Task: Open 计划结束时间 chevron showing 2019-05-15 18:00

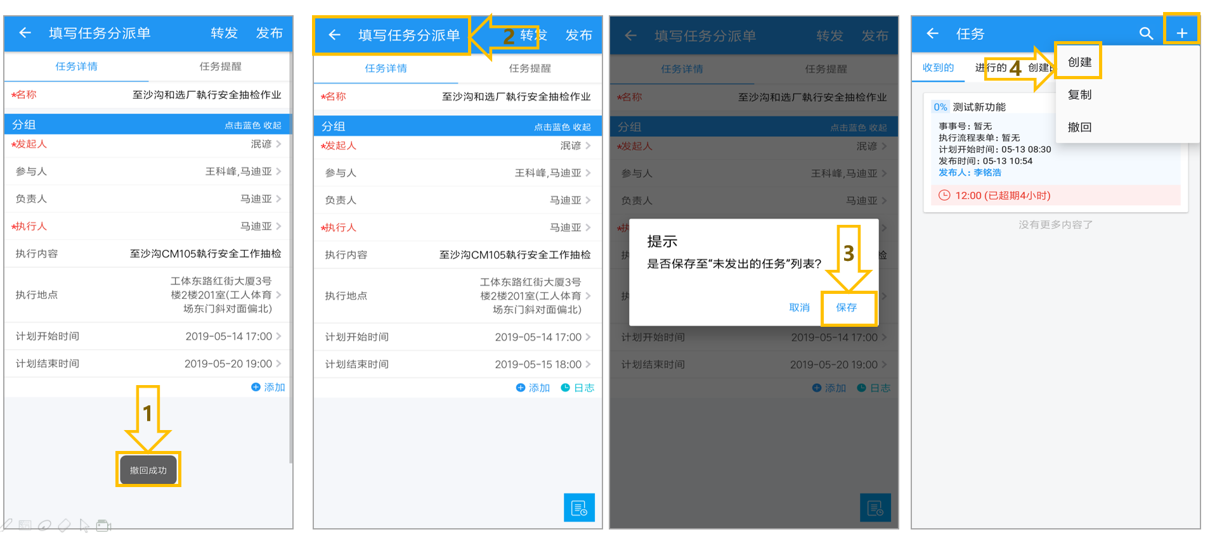Action: point(588,364)
